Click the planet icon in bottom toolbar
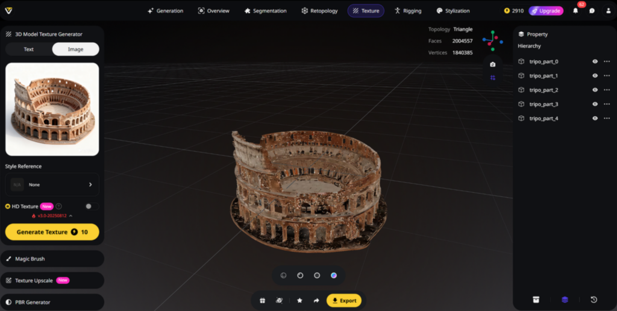Screen dimensions: 617x311 click(279, 300)
